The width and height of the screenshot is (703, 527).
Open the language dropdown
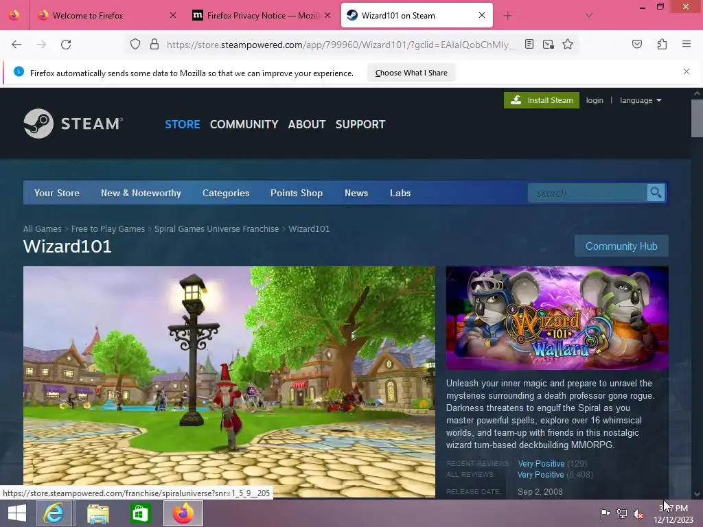click(x=641, y=100)
